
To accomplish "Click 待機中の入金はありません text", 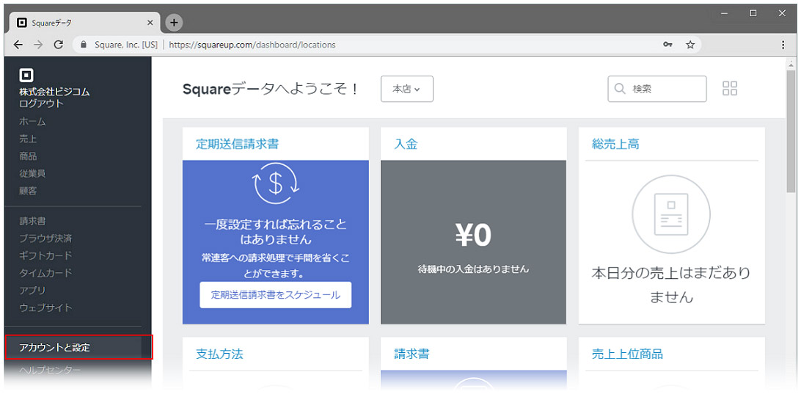I will click(x=473, y=269).
